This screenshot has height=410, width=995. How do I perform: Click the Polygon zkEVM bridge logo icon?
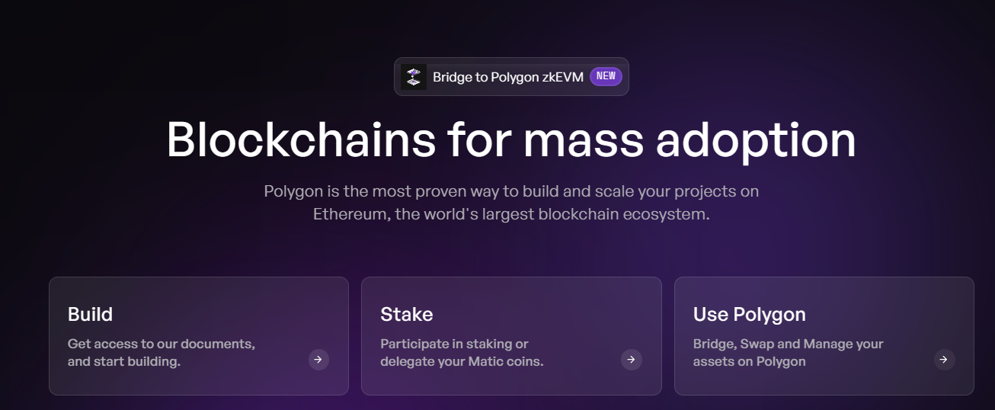(x=414, y=77)
